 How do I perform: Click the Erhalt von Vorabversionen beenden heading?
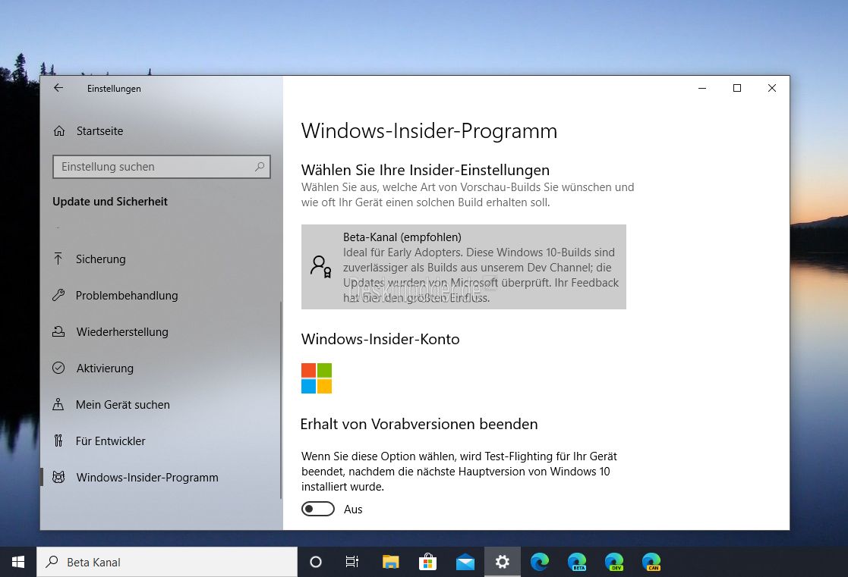[419, 424]
